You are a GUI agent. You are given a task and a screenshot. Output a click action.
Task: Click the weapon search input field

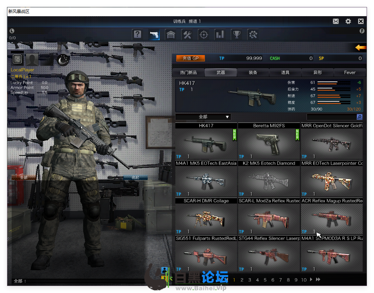(x=332, y=117)
